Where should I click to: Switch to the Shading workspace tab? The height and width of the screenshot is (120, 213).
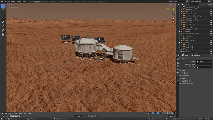69,2
